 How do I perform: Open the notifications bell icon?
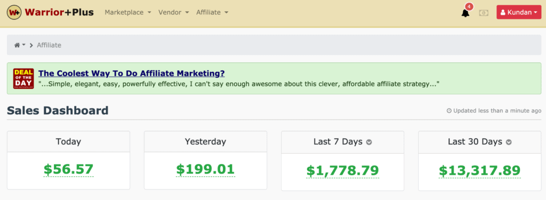(465, 13)
